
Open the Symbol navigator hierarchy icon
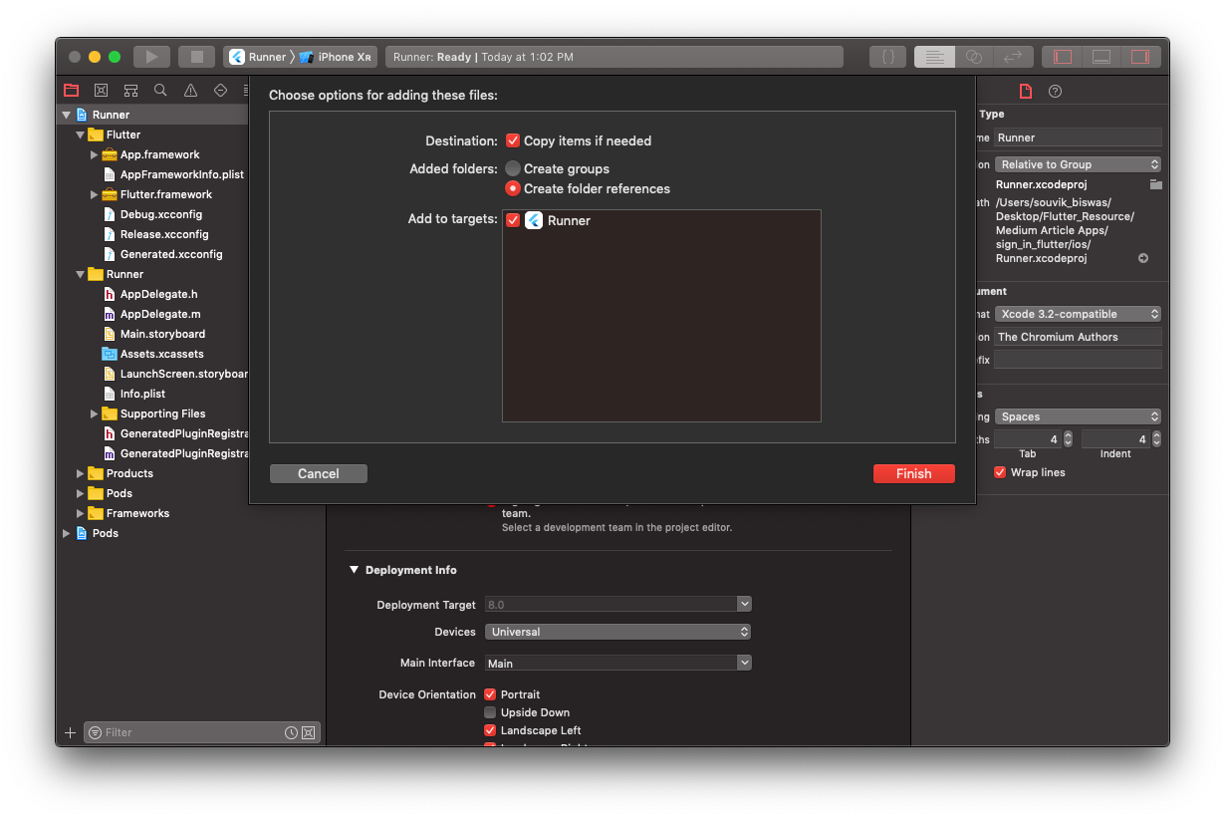point(130,90)
